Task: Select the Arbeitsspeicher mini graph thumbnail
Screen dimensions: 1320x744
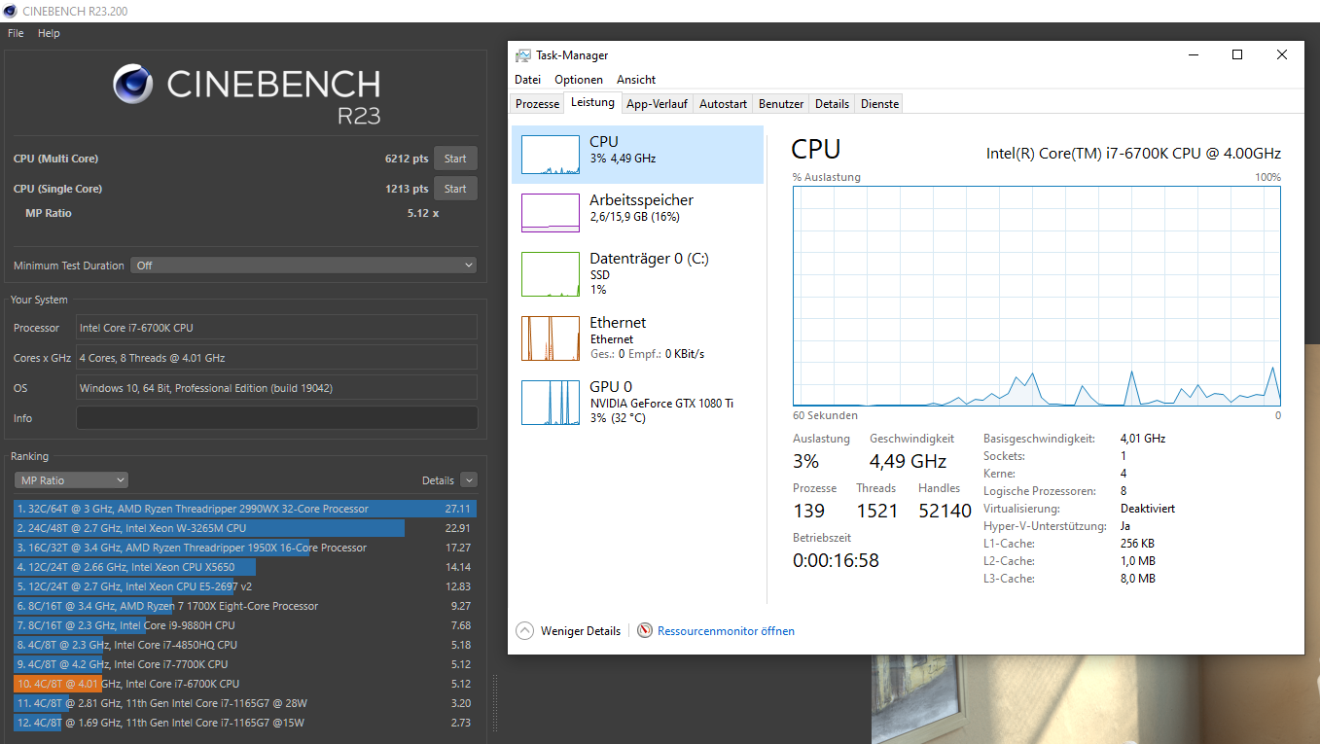Action: point(551,213)
